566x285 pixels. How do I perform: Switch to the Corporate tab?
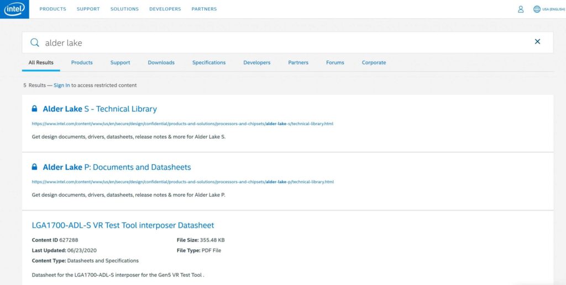click(374, 63)
